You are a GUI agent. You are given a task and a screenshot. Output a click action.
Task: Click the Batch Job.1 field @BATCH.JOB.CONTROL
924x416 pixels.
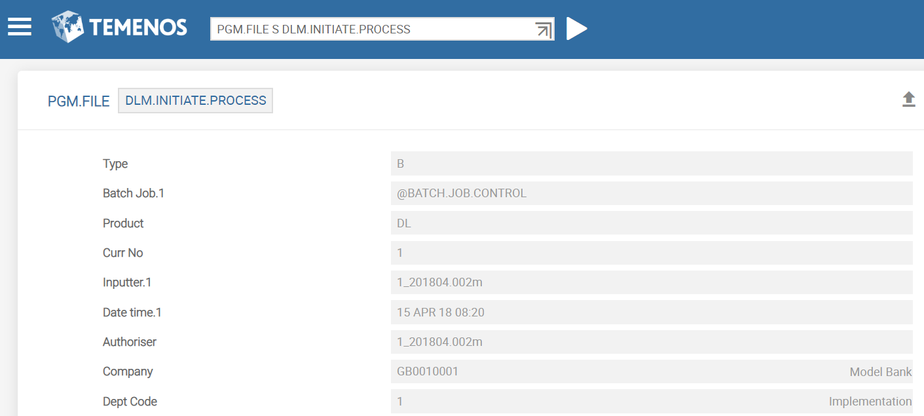pyautogui.click(x=652, y=193)
